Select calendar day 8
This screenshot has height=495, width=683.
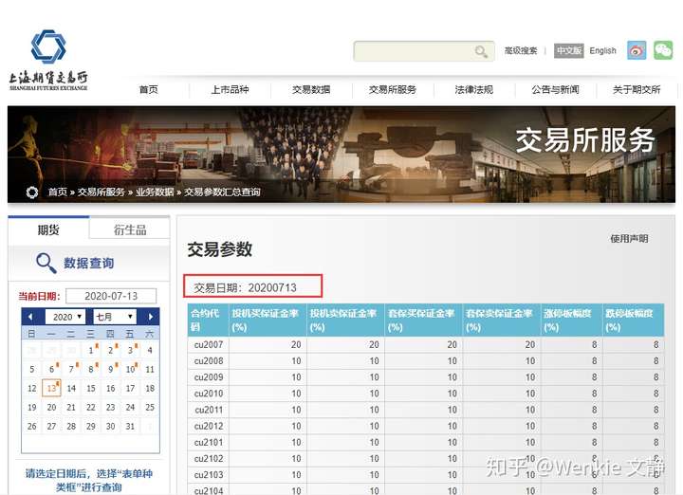coord(91,369)
